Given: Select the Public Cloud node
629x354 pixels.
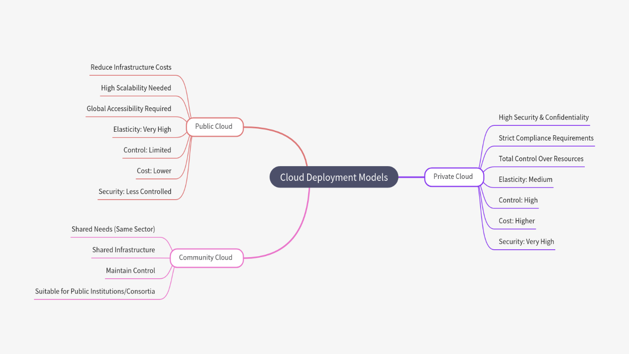Looking at the screenshot, I should pos(214,127).
